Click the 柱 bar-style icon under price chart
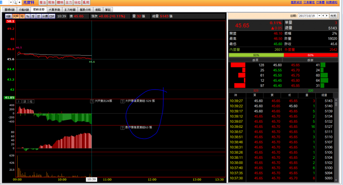The height and width of the screenshot is (185, 343). click(x=31, y=101)
